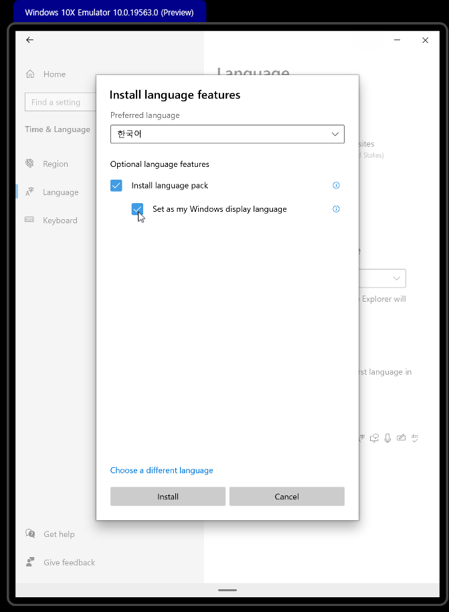The width and height of the screenshot is (449, 612).
Task: Click the Windows 10X Emulator title tab
Action: [x=110, y=12]
